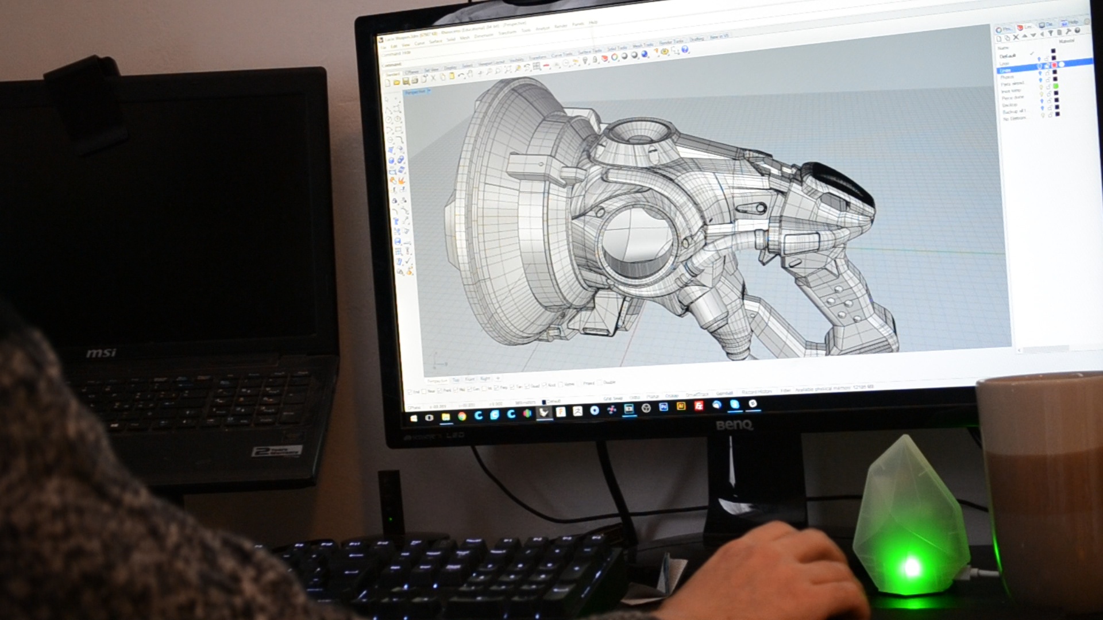Image resolution: width=1103 pixels, height=620 pixels.
Task: Open Google Chrome from the taskbar
Action: pos(462,416)
